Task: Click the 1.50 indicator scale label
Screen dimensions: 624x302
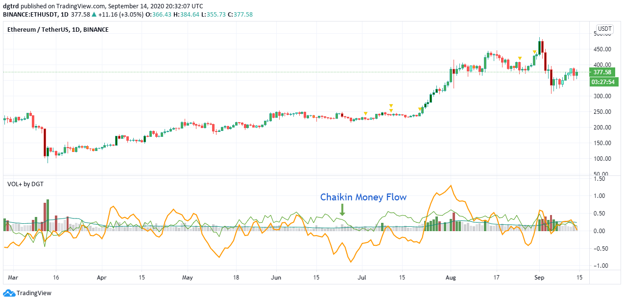Action: (x=600, y=179)
